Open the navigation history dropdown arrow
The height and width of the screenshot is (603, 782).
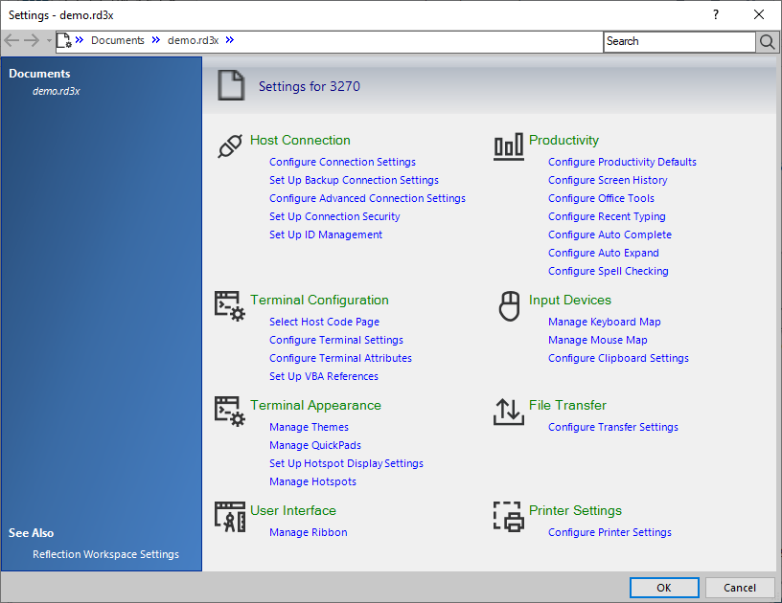pyautogui.click(x=49, y=41)
